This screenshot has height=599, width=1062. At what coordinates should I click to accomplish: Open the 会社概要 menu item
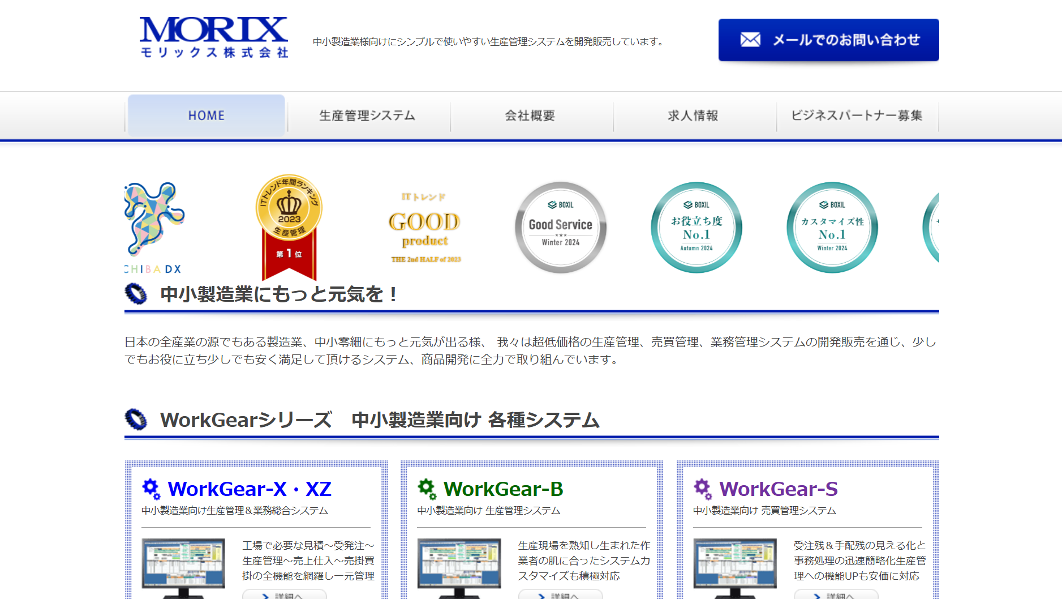pyautogui.click(x=530, y=115)
